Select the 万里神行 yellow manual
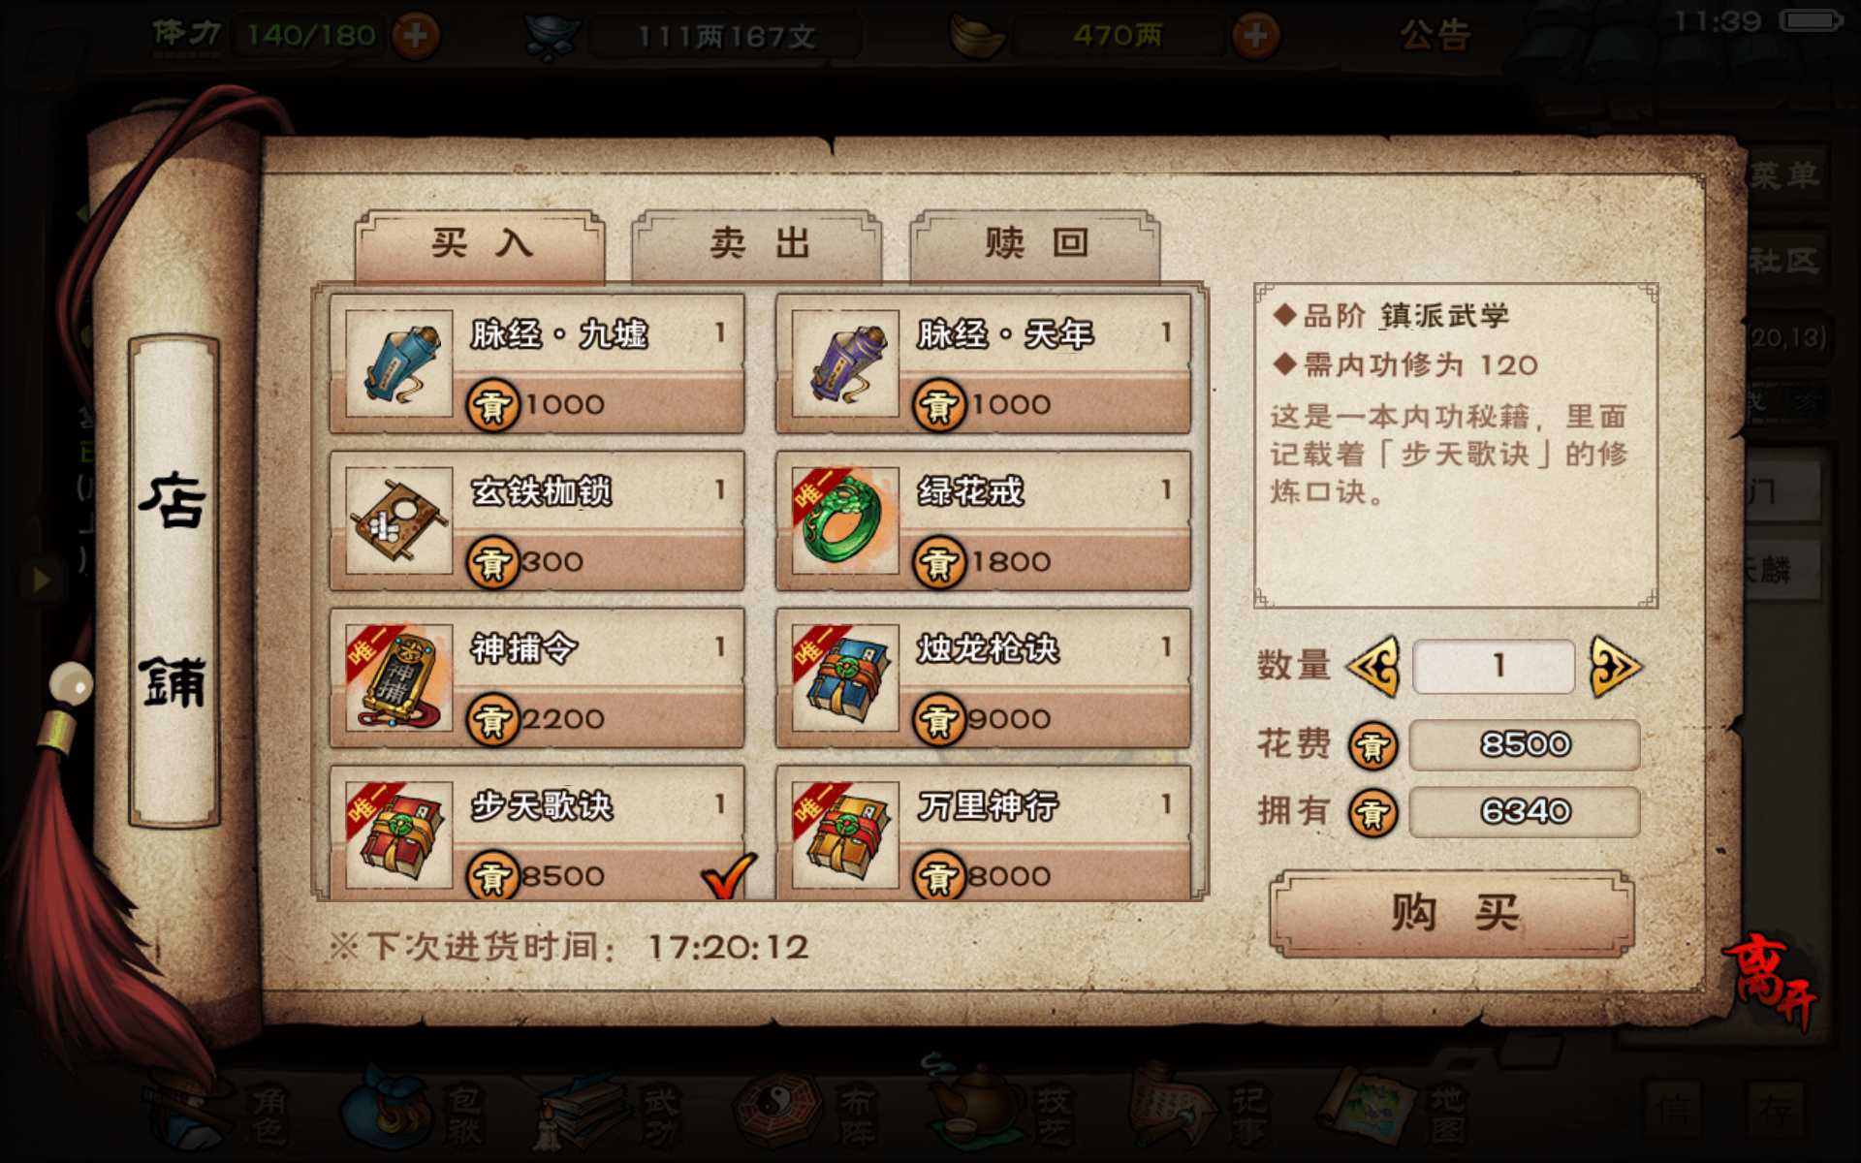The height and width of the screenshot is (1163, 1861). tap(983, 833)
